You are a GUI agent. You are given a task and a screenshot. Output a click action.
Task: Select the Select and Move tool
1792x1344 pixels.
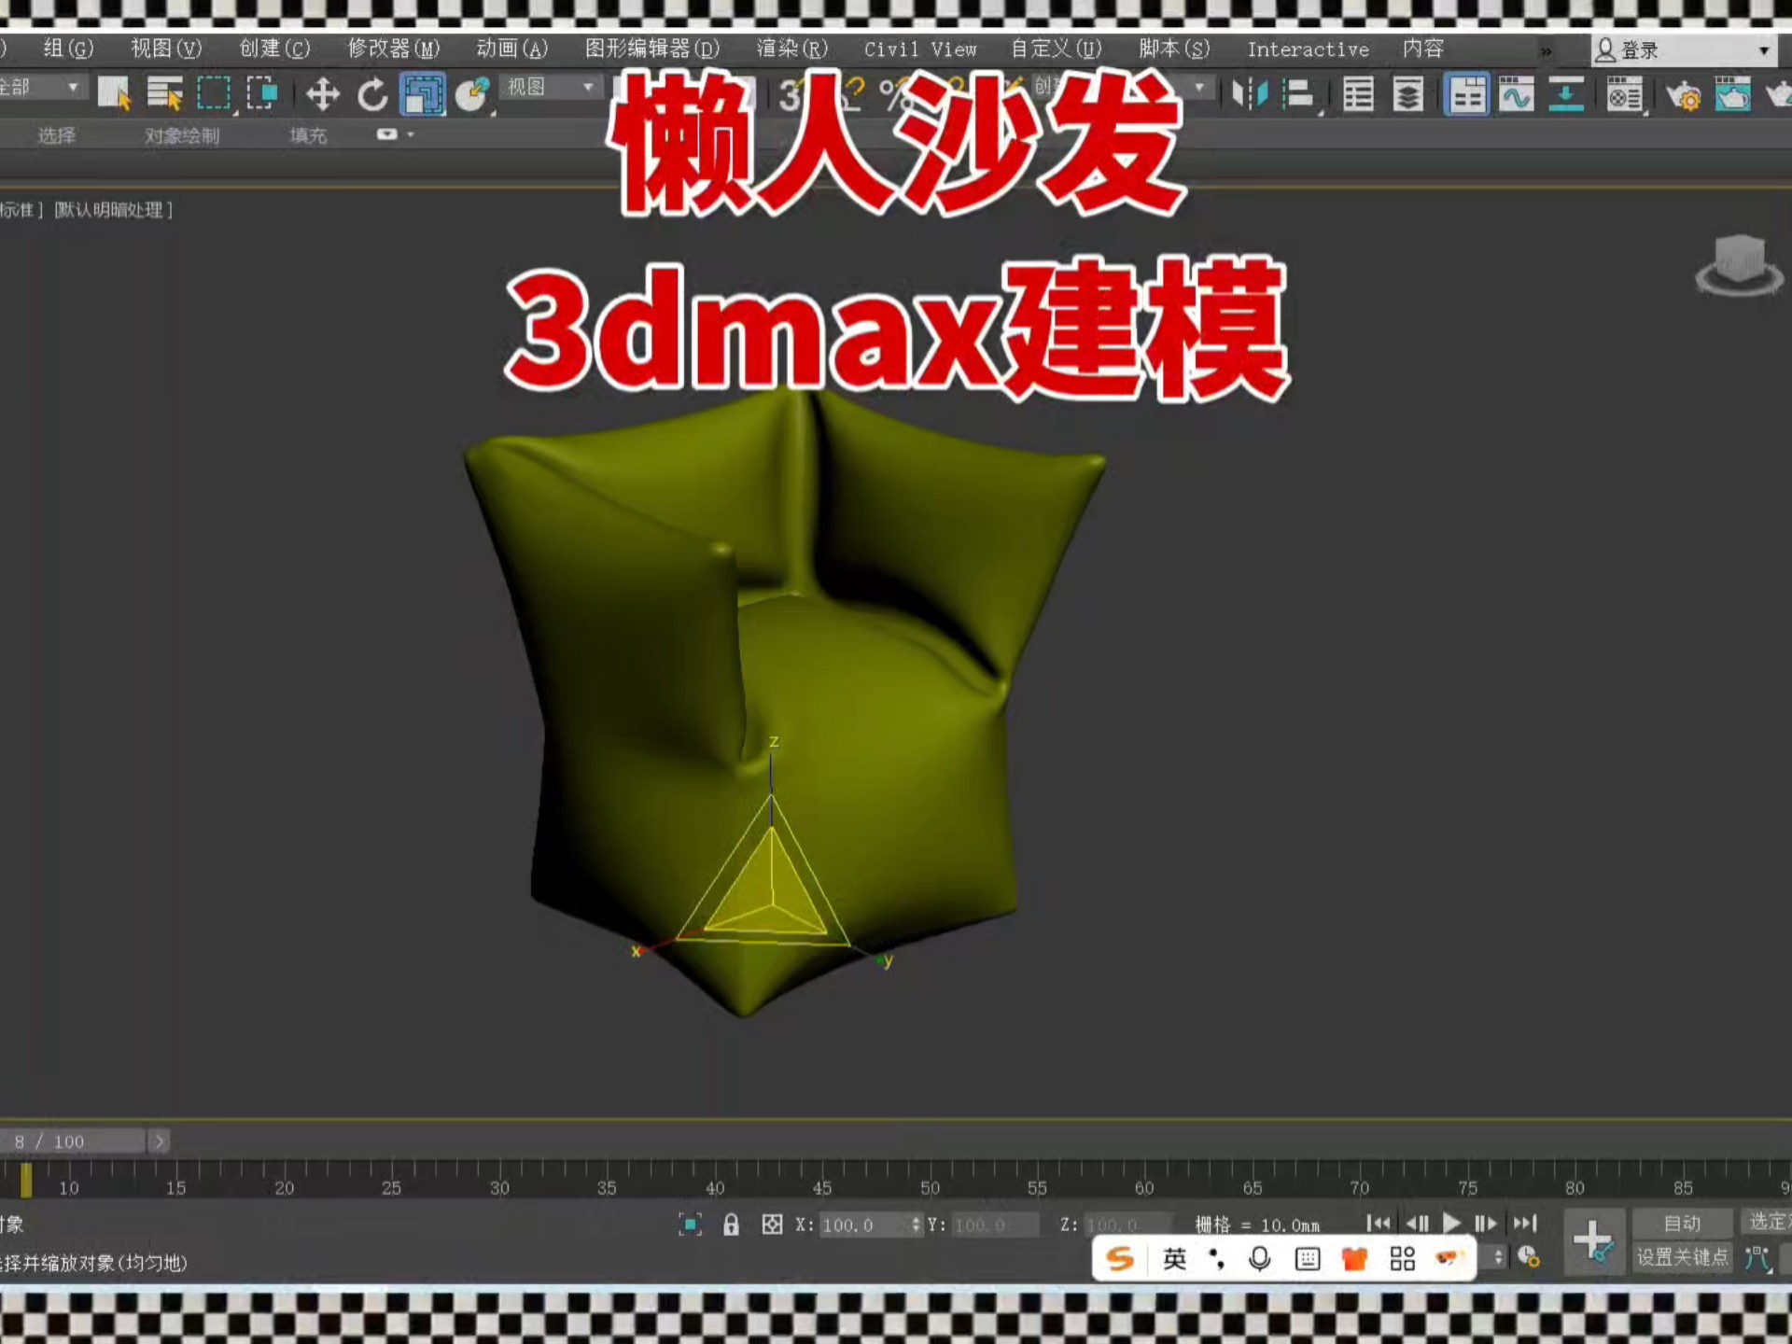(x=322, y=94)
